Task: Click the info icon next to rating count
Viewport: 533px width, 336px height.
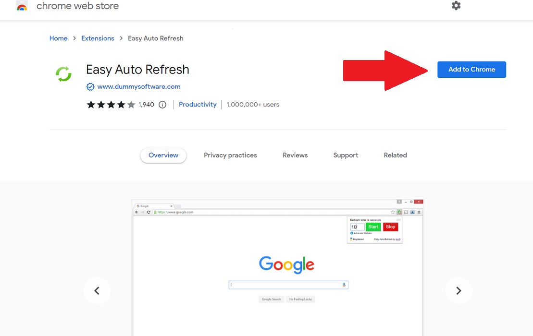Action: [162, 104]
